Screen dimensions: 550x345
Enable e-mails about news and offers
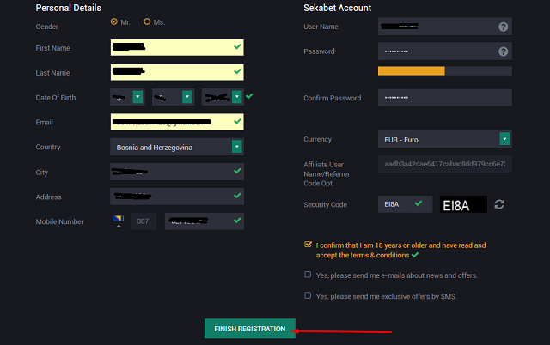(x=308, y=275)
